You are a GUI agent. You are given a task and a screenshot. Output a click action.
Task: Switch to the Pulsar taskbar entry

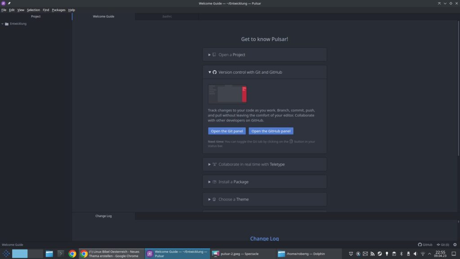[177, 254]
